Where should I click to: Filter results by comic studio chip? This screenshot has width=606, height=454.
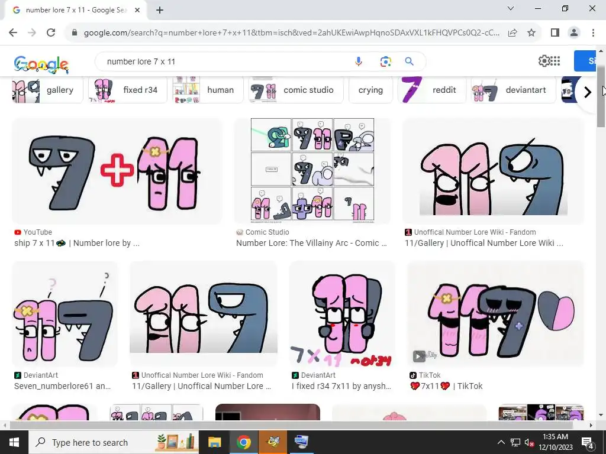tap(296, 90)
